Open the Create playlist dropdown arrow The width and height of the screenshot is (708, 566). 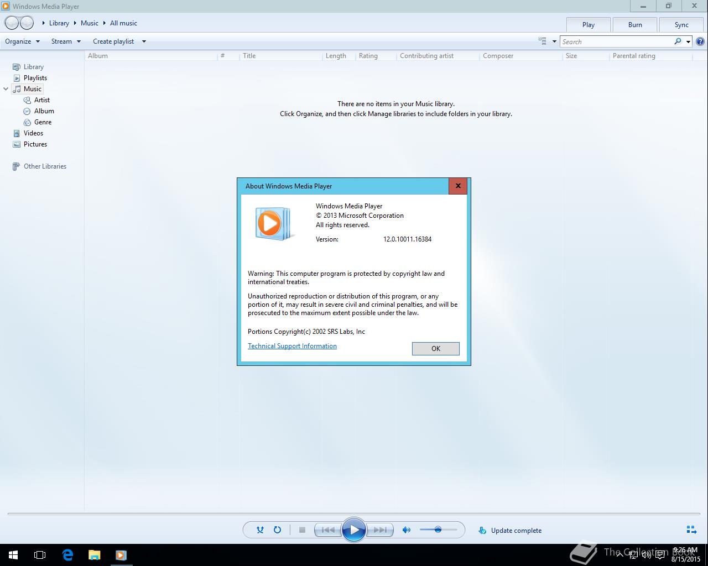coord(144,41)
